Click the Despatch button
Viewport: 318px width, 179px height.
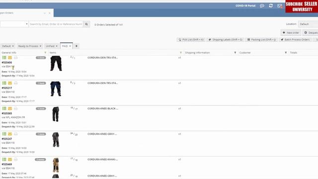coord(311,32)
